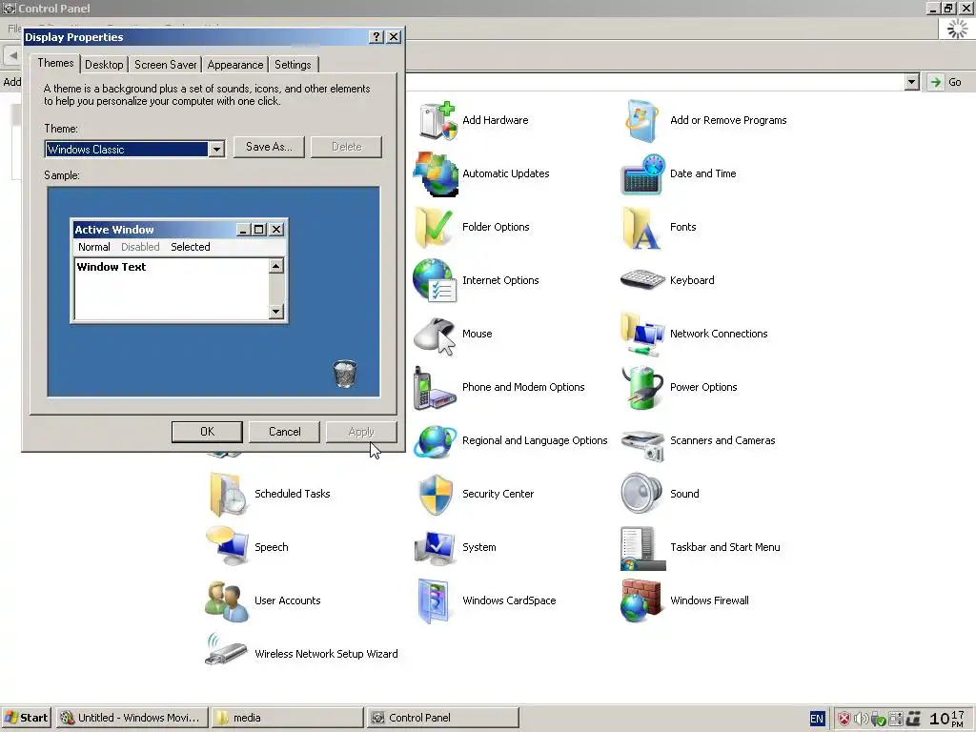Open the Network Connections icon
Image resolution: width=976 pixels, height=732 pixels.
[x=642, y=335]
